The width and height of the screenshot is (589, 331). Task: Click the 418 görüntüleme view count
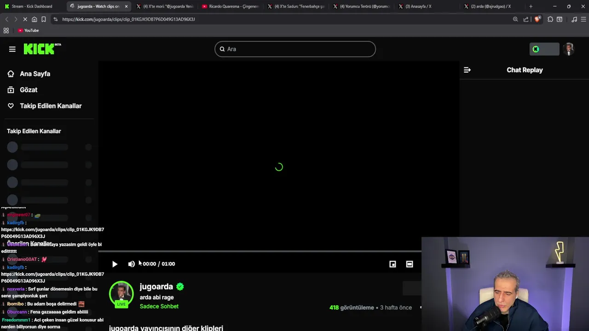(352, 308)
